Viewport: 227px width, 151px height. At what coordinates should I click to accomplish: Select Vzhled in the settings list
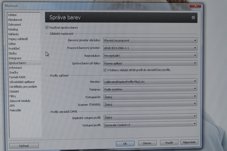click(12, 15)
